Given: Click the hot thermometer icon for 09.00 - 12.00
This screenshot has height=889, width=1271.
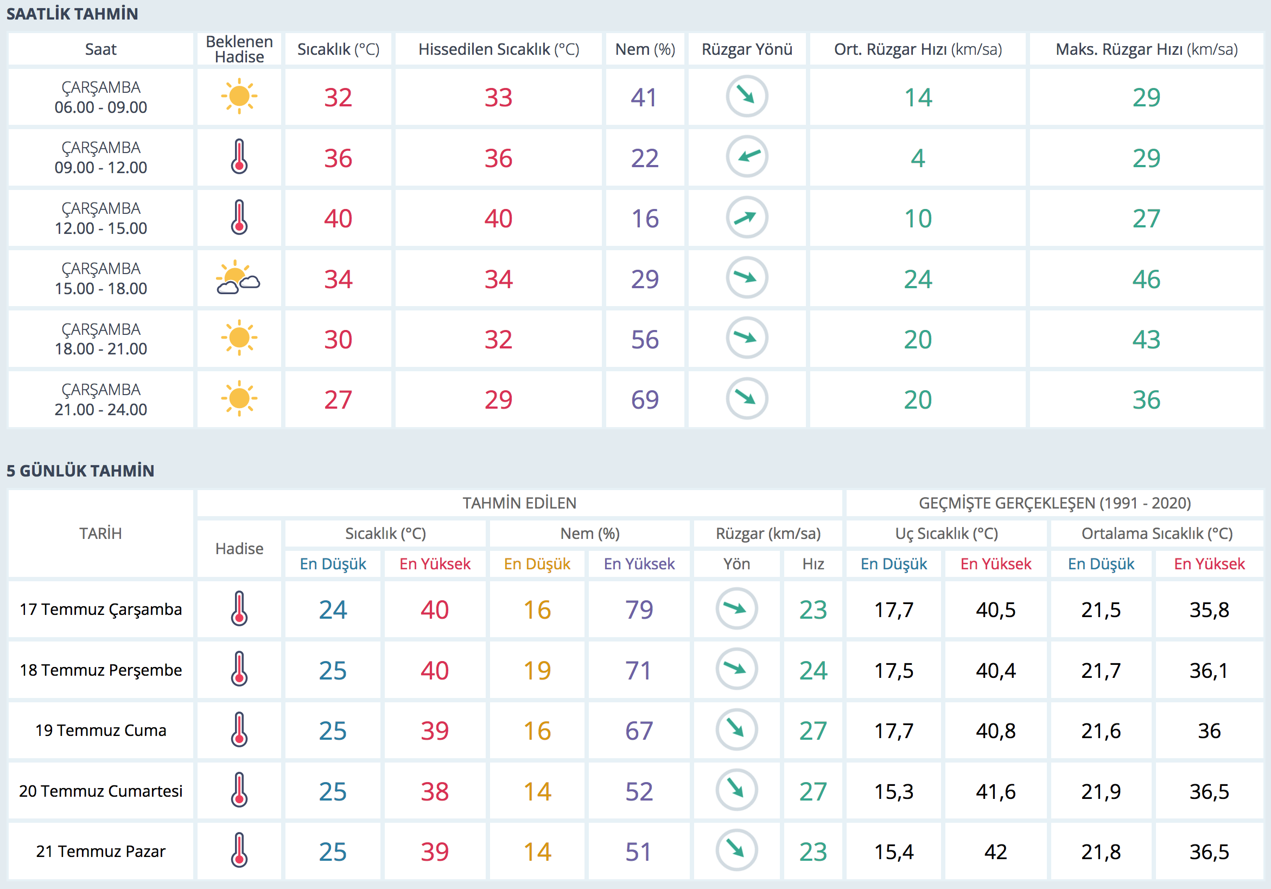Looking at the screenshot, I should coord(239,157).
